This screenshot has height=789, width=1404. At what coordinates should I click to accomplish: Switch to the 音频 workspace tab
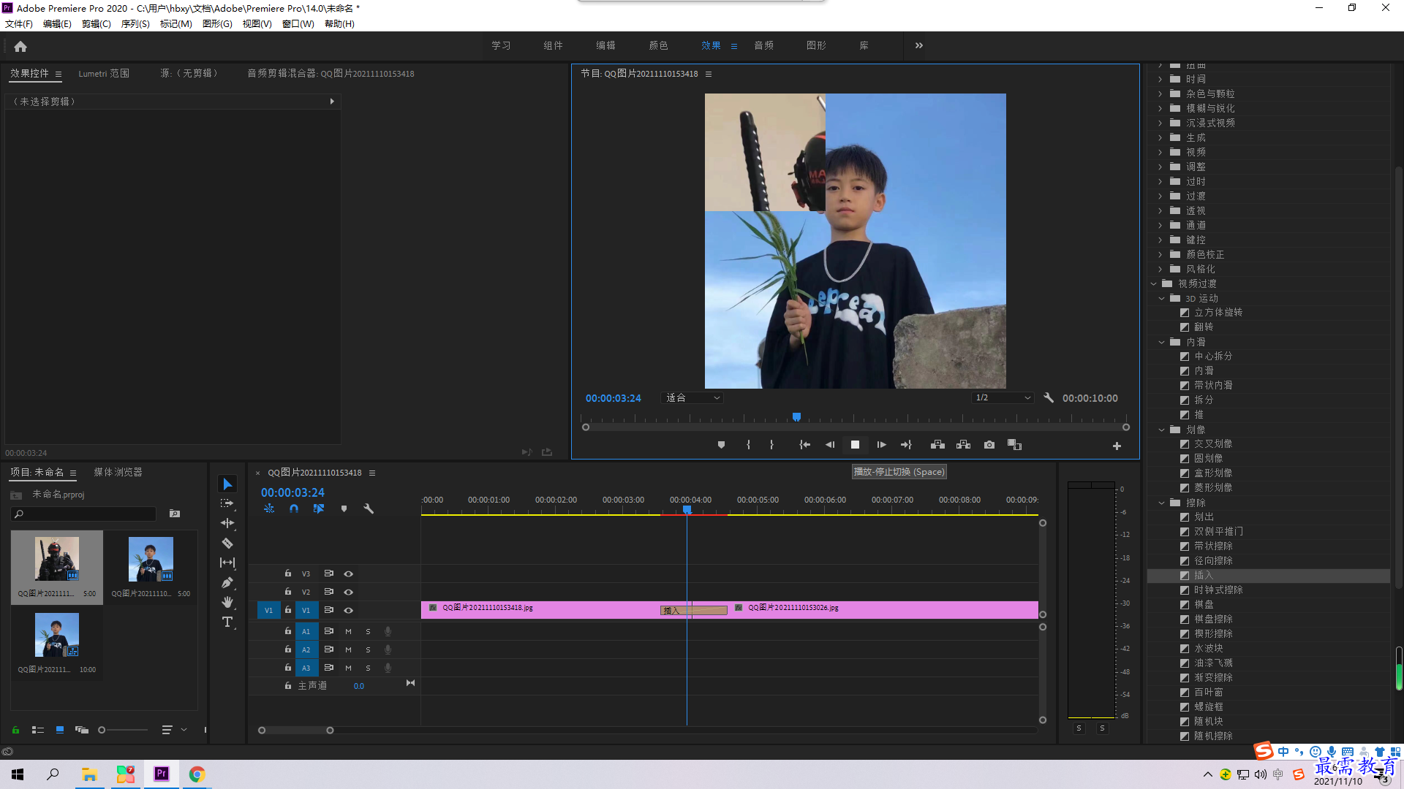[x=763, y=45]
